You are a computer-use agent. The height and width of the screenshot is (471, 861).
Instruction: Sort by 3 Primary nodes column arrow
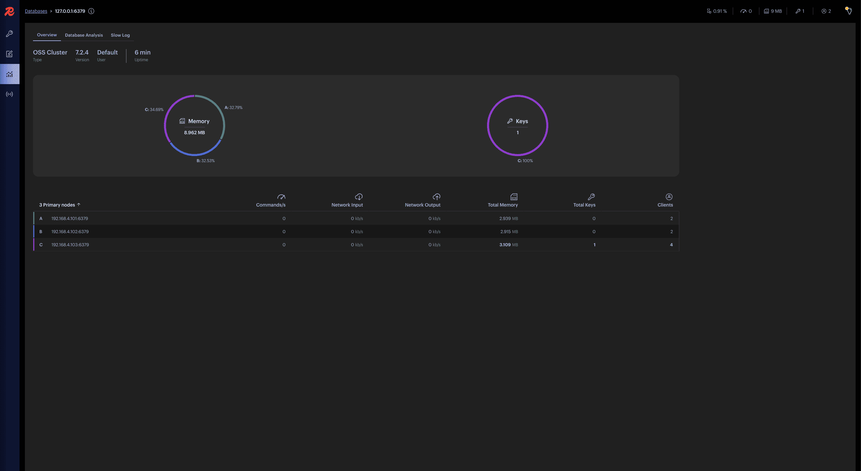[79, 205]
